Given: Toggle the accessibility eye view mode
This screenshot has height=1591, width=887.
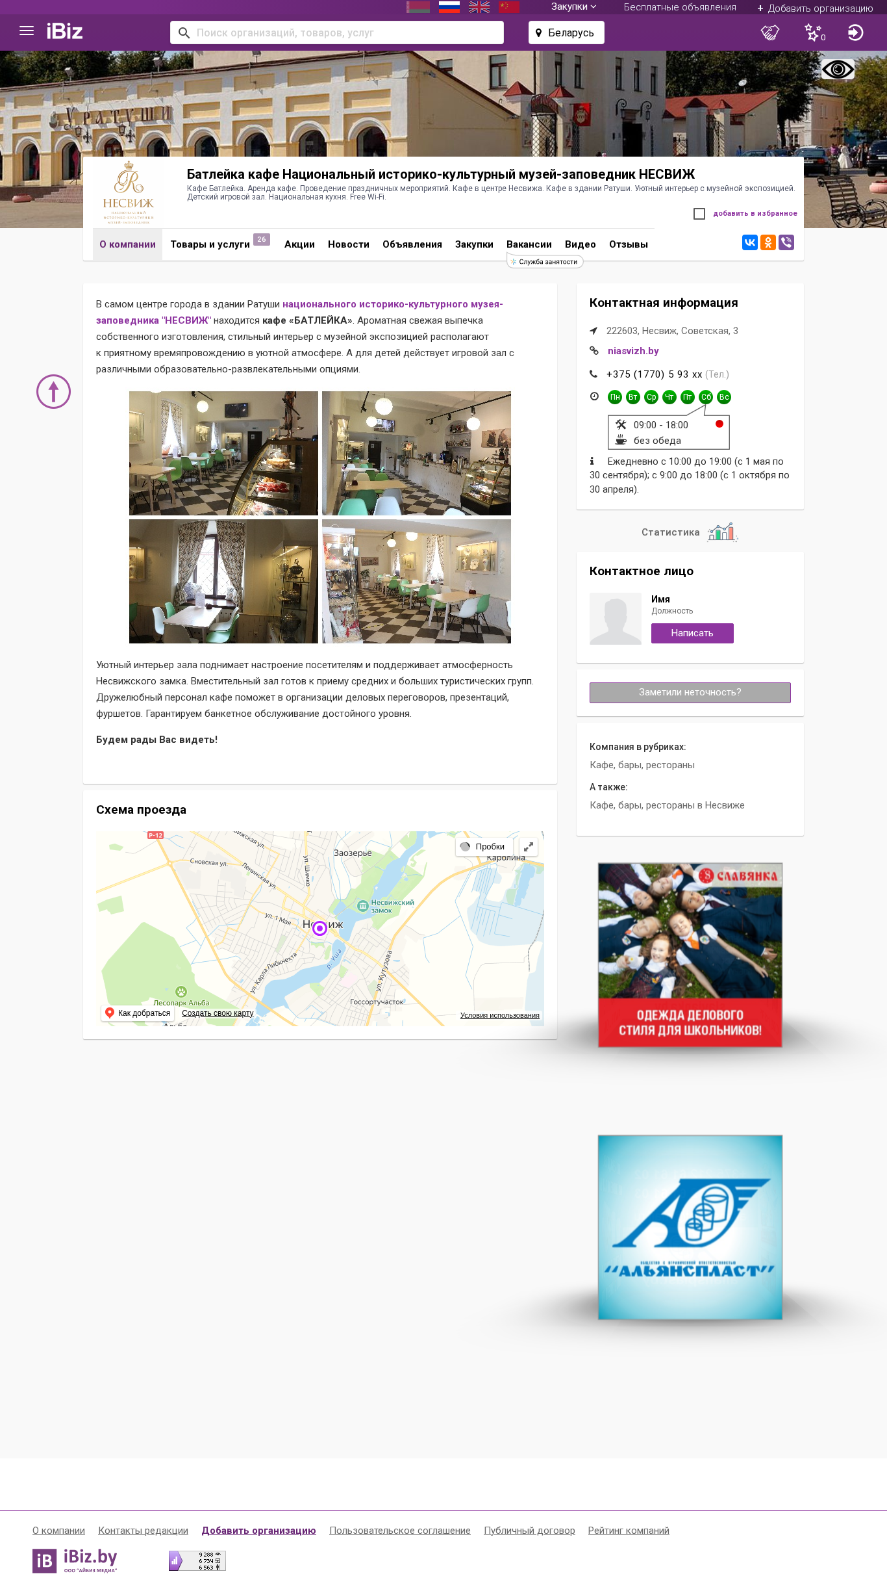Looking at the screenshot, I should [838, 69].
